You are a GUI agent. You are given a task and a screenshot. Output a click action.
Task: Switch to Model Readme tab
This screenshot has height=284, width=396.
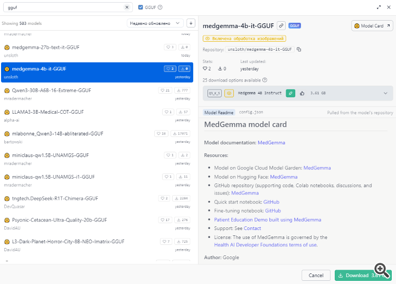[219, 113]
